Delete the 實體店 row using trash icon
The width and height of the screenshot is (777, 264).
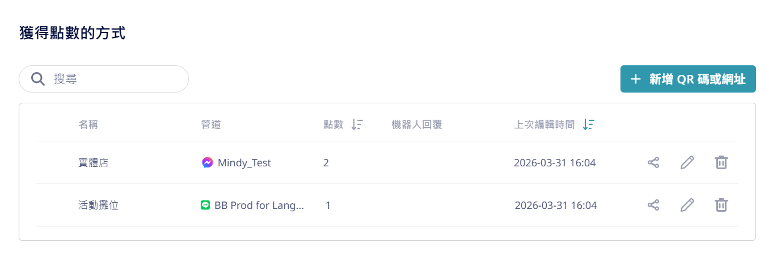coord(721,163)
